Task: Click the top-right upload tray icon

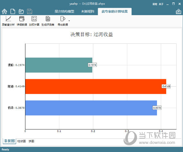Action: click(x=178, y=12)
